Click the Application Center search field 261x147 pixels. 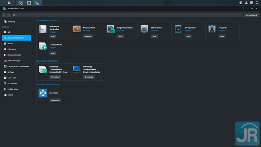tap(127, 15)
